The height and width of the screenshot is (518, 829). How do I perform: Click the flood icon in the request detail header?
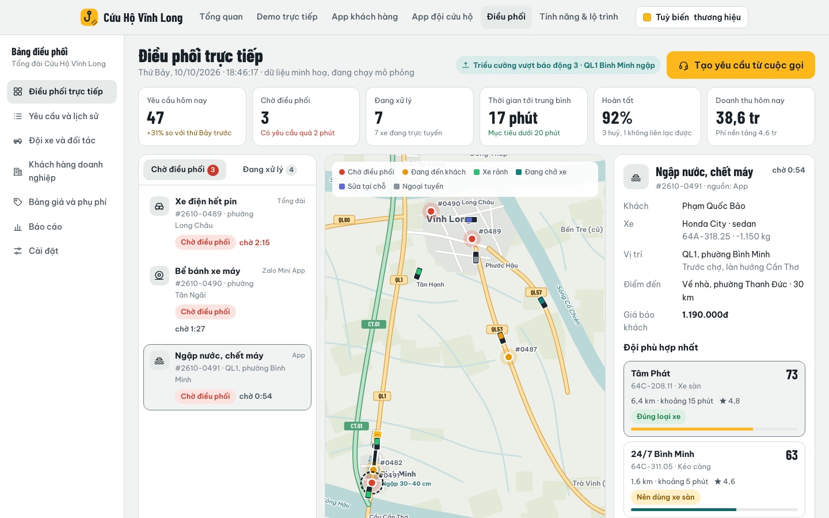coord(636,177)
